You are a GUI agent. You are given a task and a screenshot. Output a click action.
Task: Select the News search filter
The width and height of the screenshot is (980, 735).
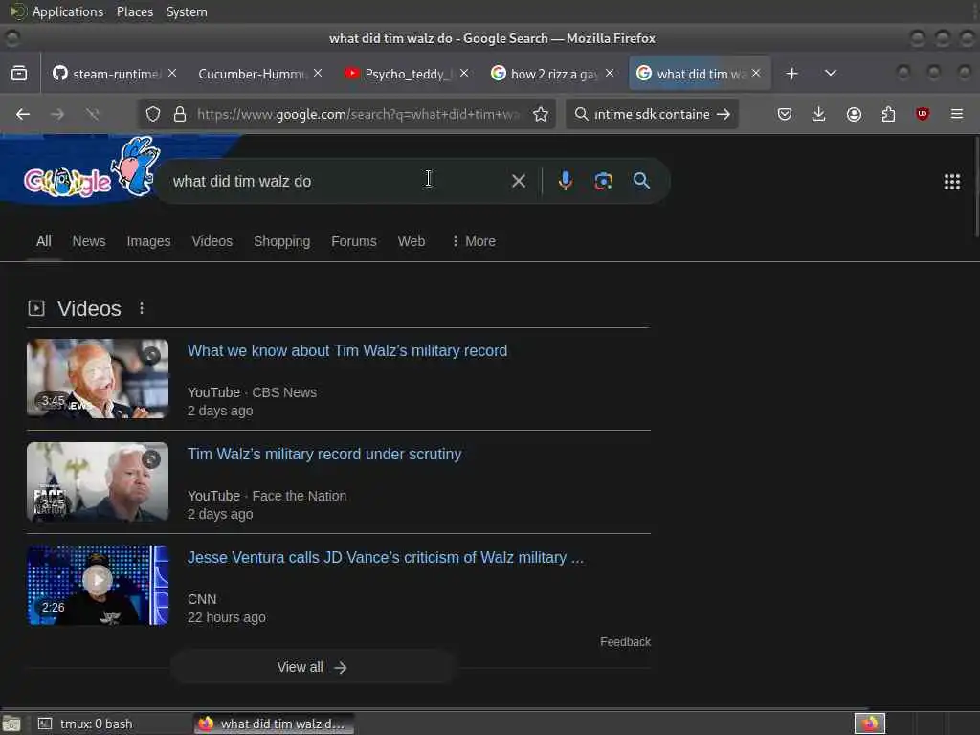[x=89, y=241]
